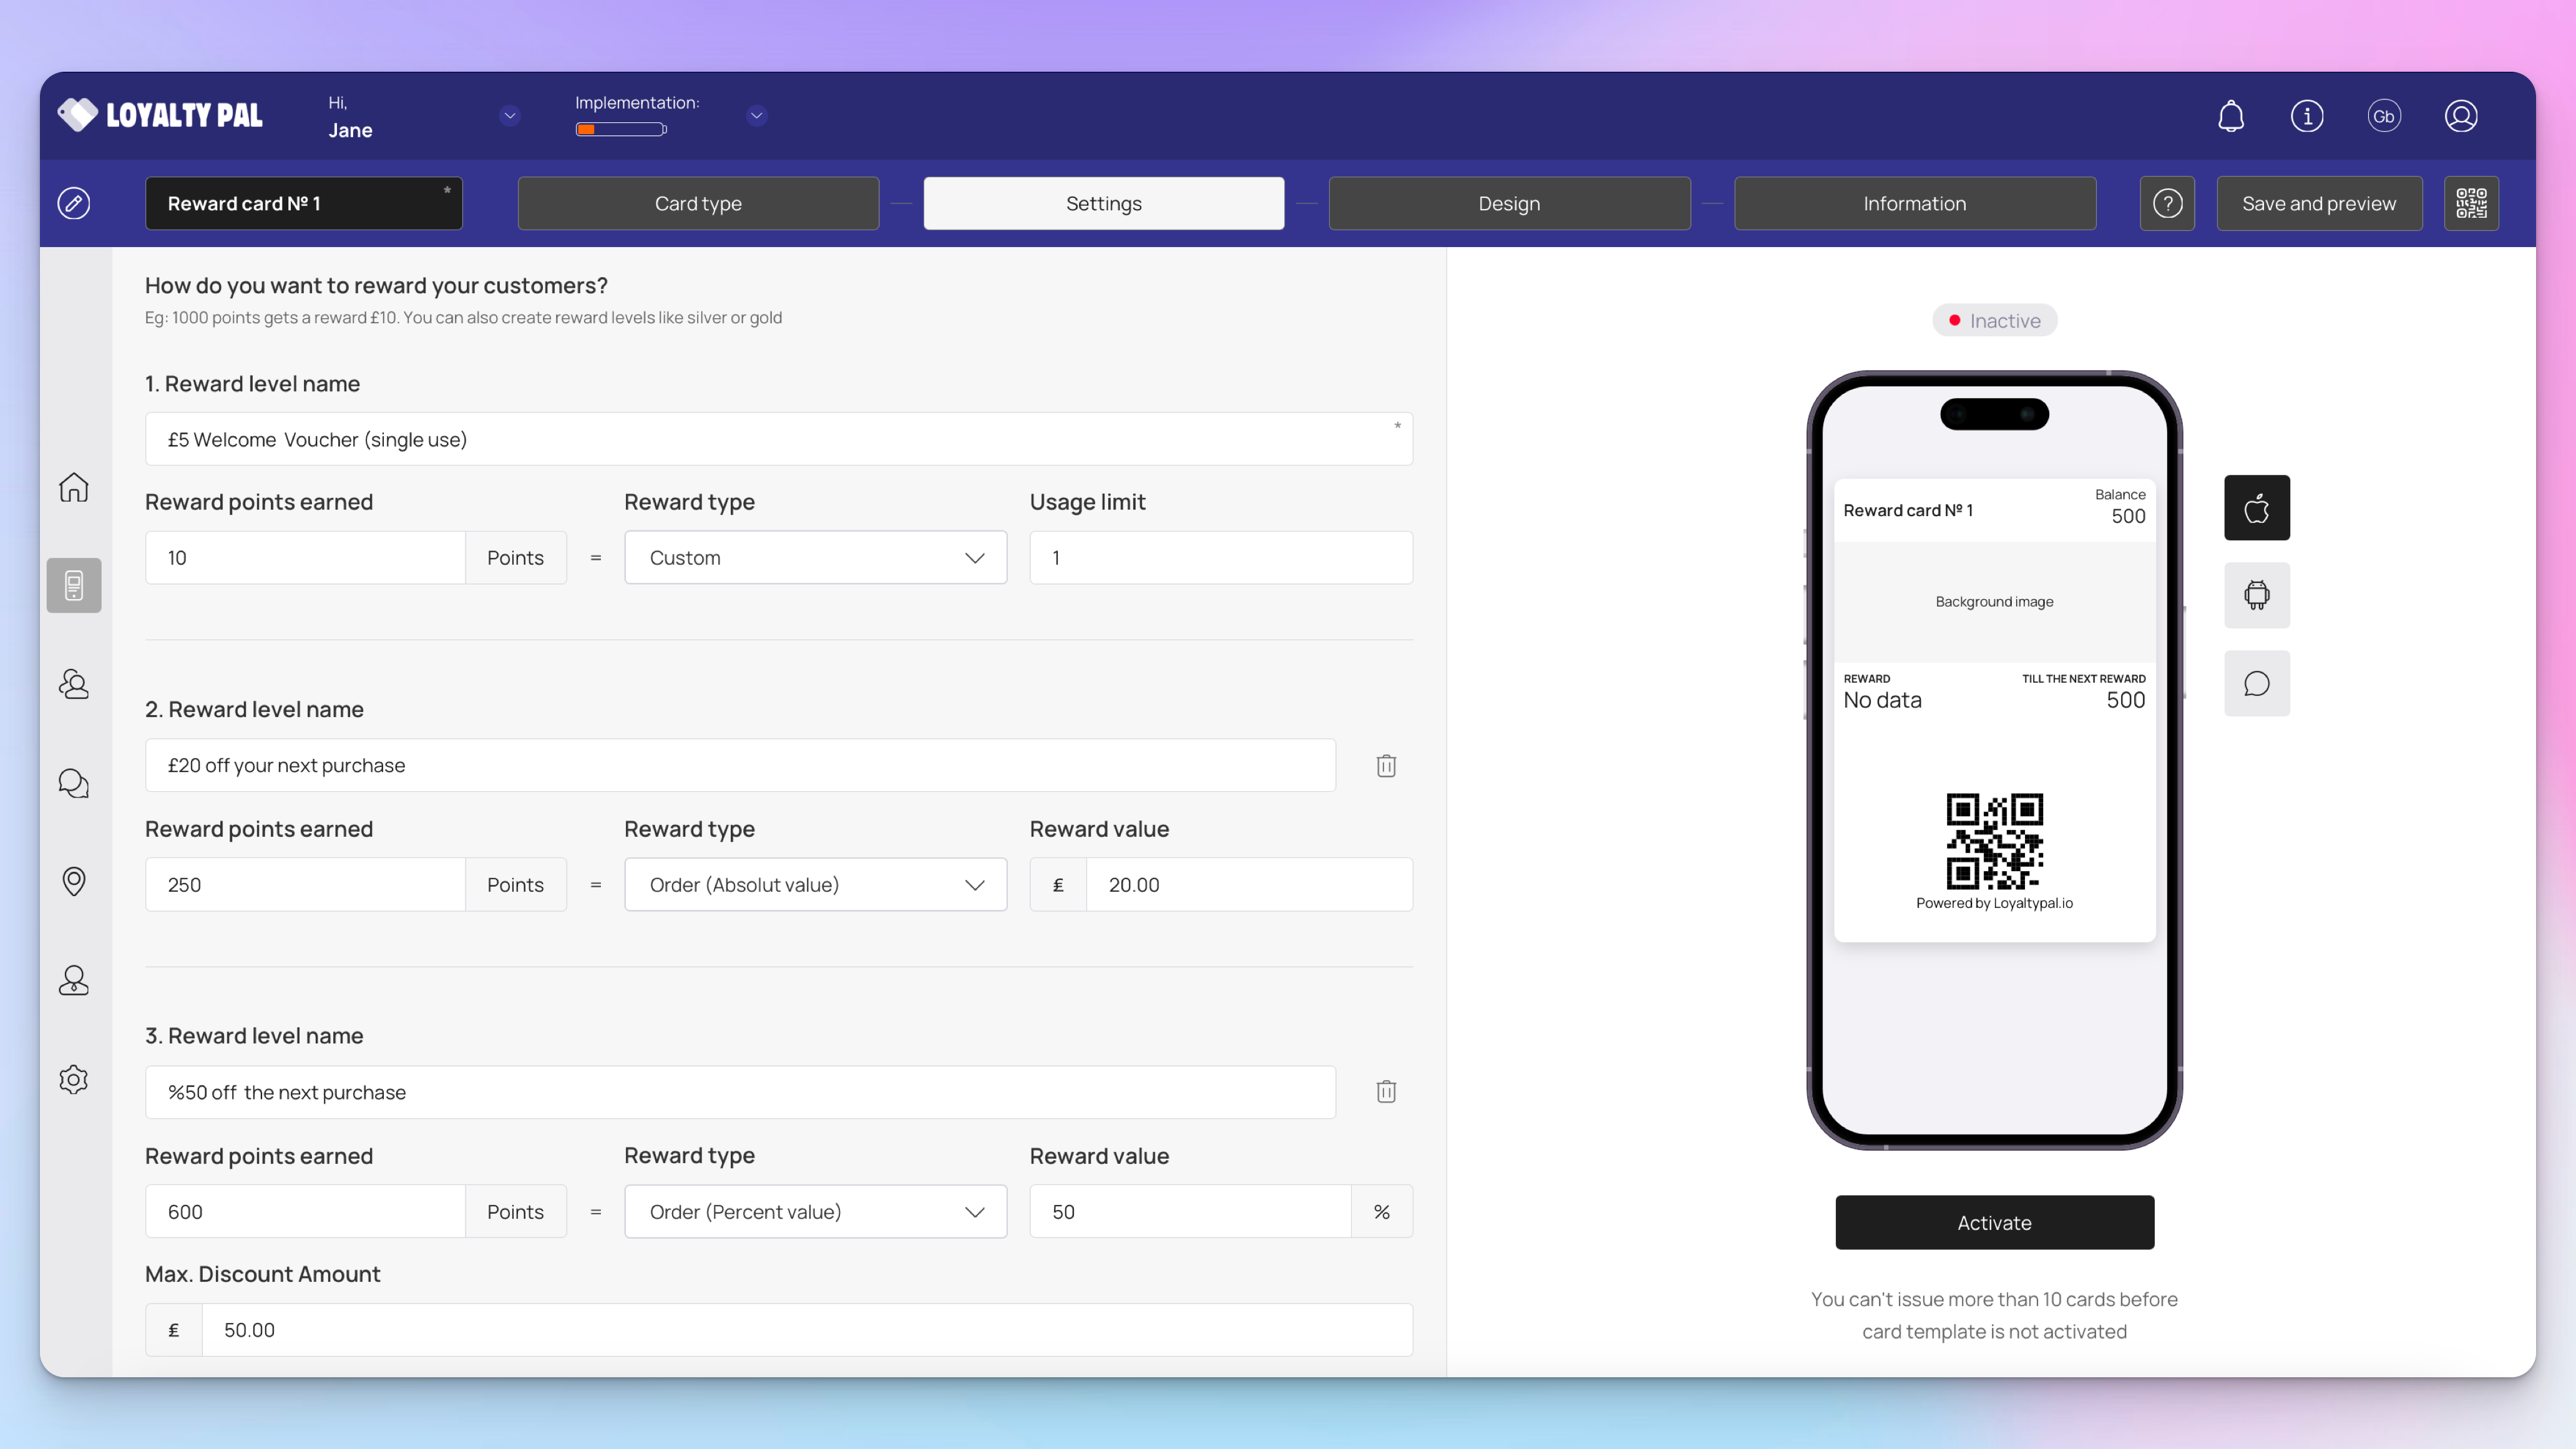Screen dimensions: 2576x1449
Task: Click Save and preview
Action: (2319, 203)
